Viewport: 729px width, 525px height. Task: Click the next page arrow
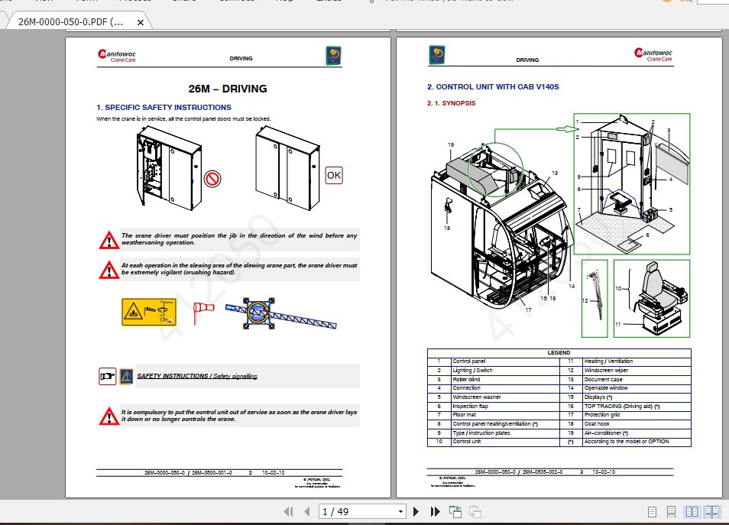click(x=416, y=510)
